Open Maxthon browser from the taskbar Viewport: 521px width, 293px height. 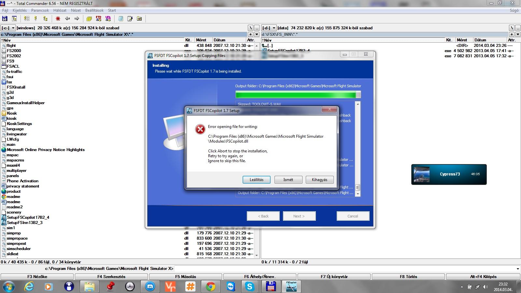(x=150, y=286)
